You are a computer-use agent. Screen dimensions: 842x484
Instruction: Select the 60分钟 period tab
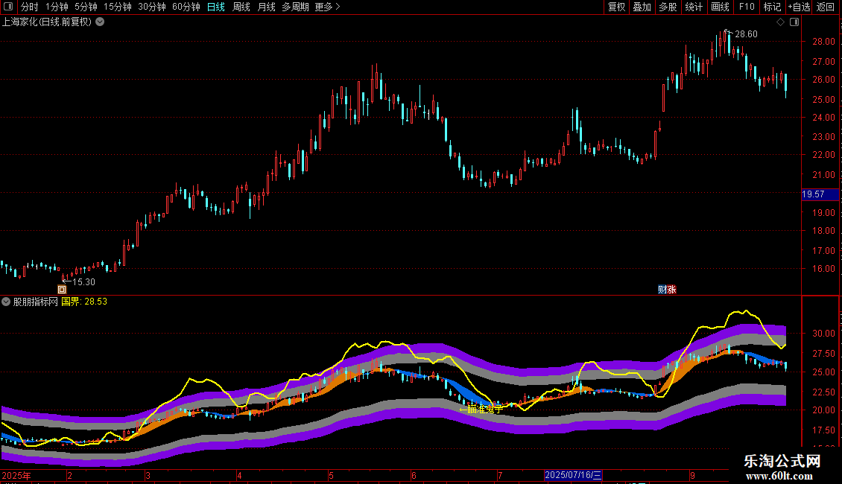point(186,7)
